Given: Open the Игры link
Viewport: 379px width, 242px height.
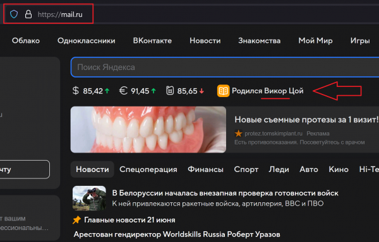Looking at the screenshot, I should click(360, 41).
